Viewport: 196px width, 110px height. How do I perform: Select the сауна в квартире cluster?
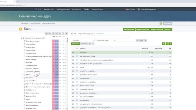[x=32, y=65]
